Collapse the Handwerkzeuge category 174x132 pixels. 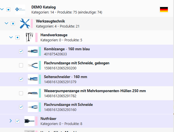point(11,37)
